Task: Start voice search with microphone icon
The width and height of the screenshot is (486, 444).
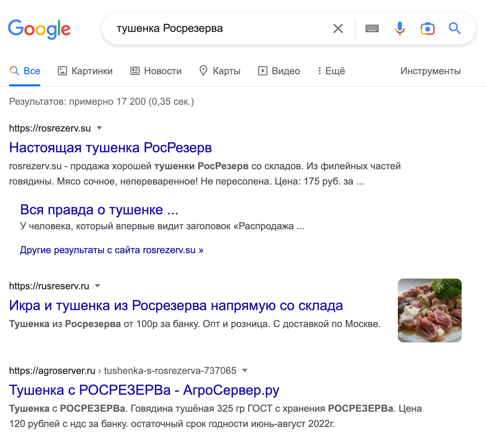Action: click(x=400, y=28)
